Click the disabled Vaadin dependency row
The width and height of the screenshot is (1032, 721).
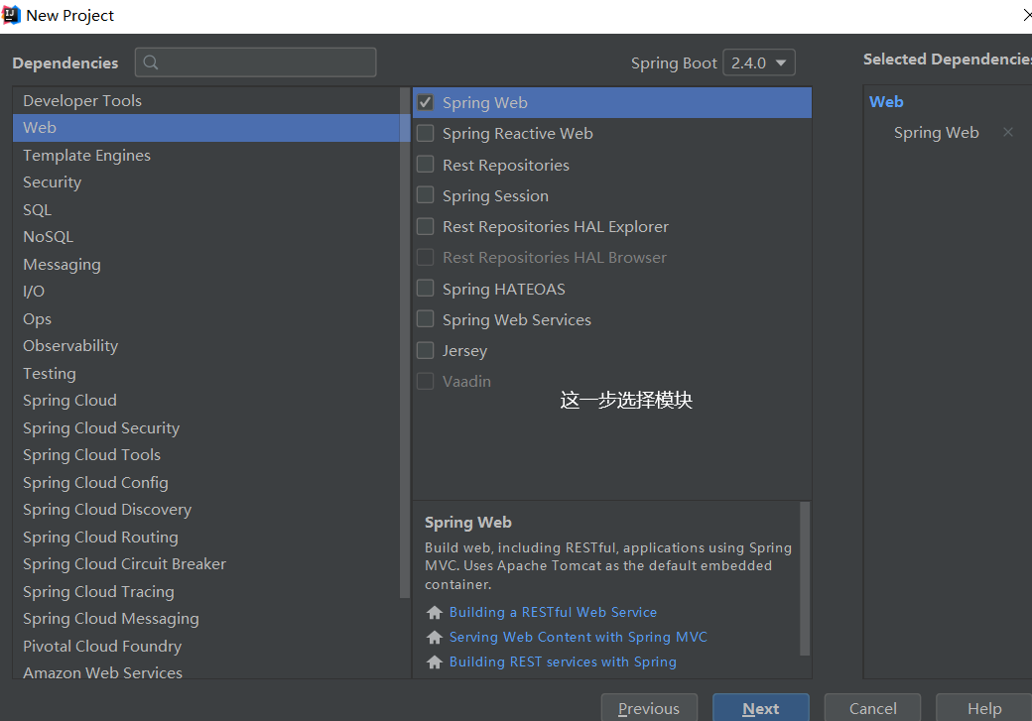[x=611, y=382]
